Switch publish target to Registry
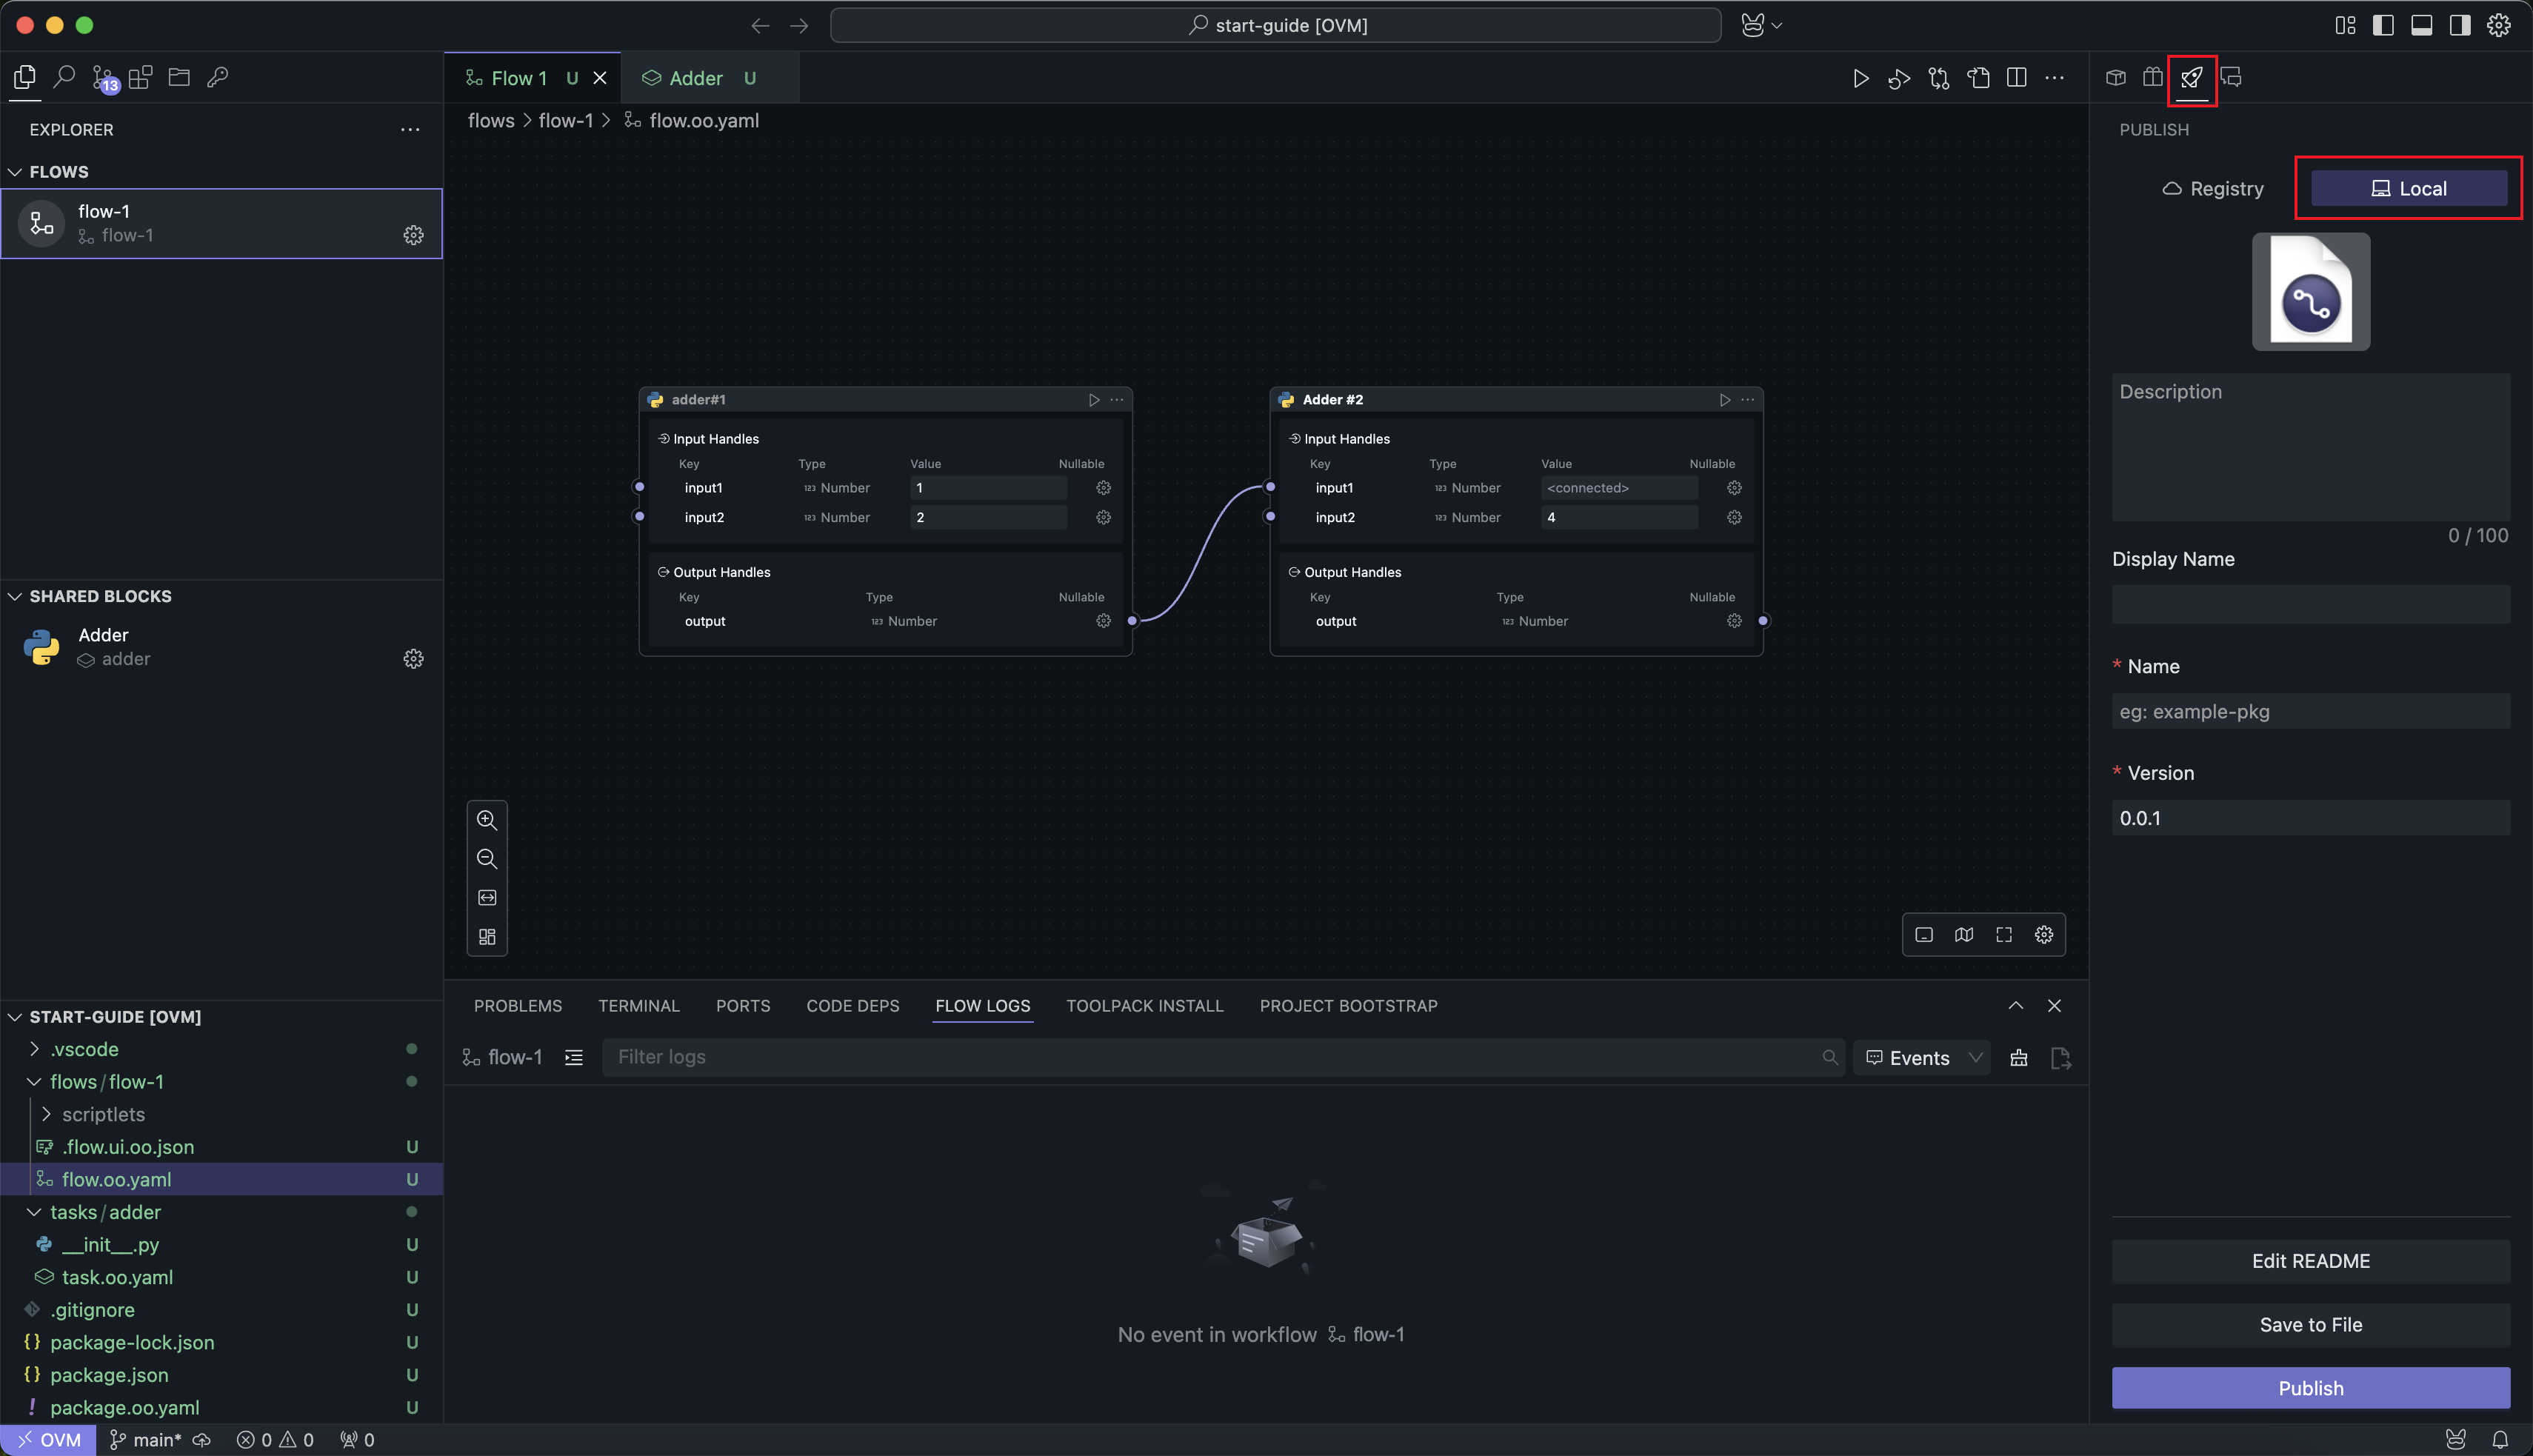The height and width of the screenshot is (1456, 2533). pos(2212,189)
